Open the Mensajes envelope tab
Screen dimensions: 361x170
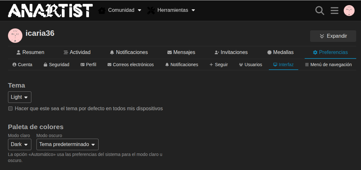(x=181, y=52)
